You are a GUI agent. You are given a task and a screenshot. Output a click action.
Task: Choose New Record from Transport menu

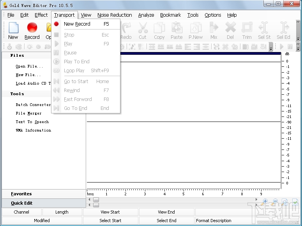tap(86, 24)
